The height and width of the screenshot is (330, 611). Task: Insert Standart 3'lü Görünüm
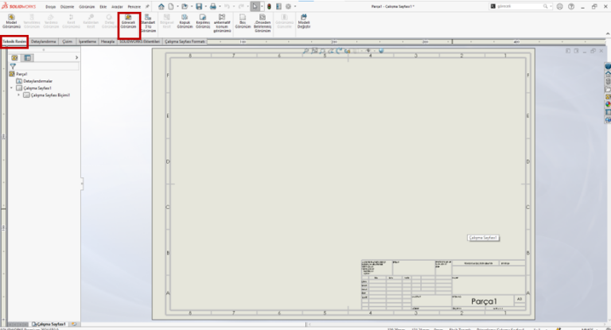coord(148,21)
